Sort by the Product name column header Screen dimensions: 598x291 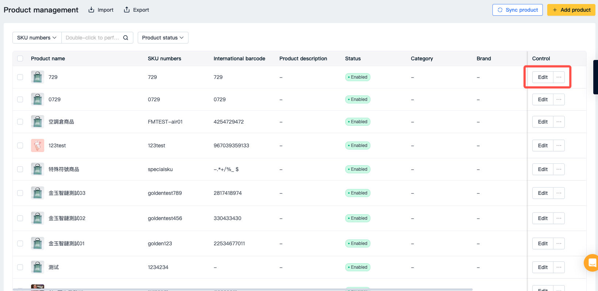pyautogui.click(x=48, y=58)
